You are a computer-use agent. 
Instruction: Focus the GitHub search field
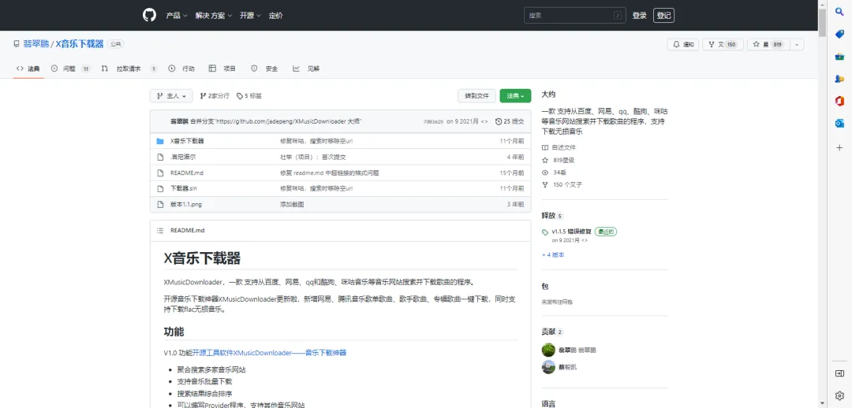574,15
